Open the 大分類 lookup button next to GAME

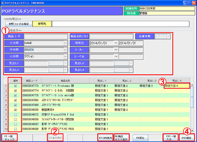[65, 43]
